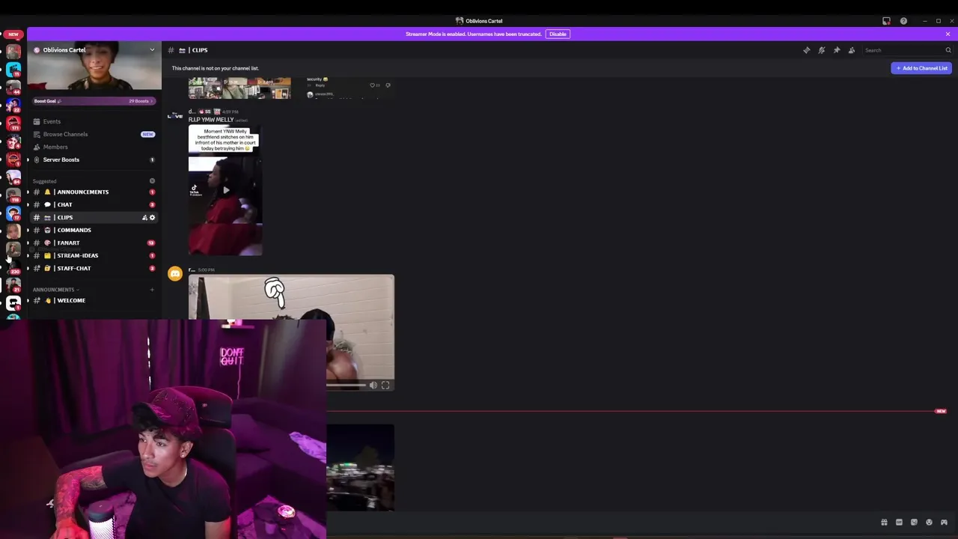
Task: Open the image collage thumbnail at top
Action: tap(239, 88)
